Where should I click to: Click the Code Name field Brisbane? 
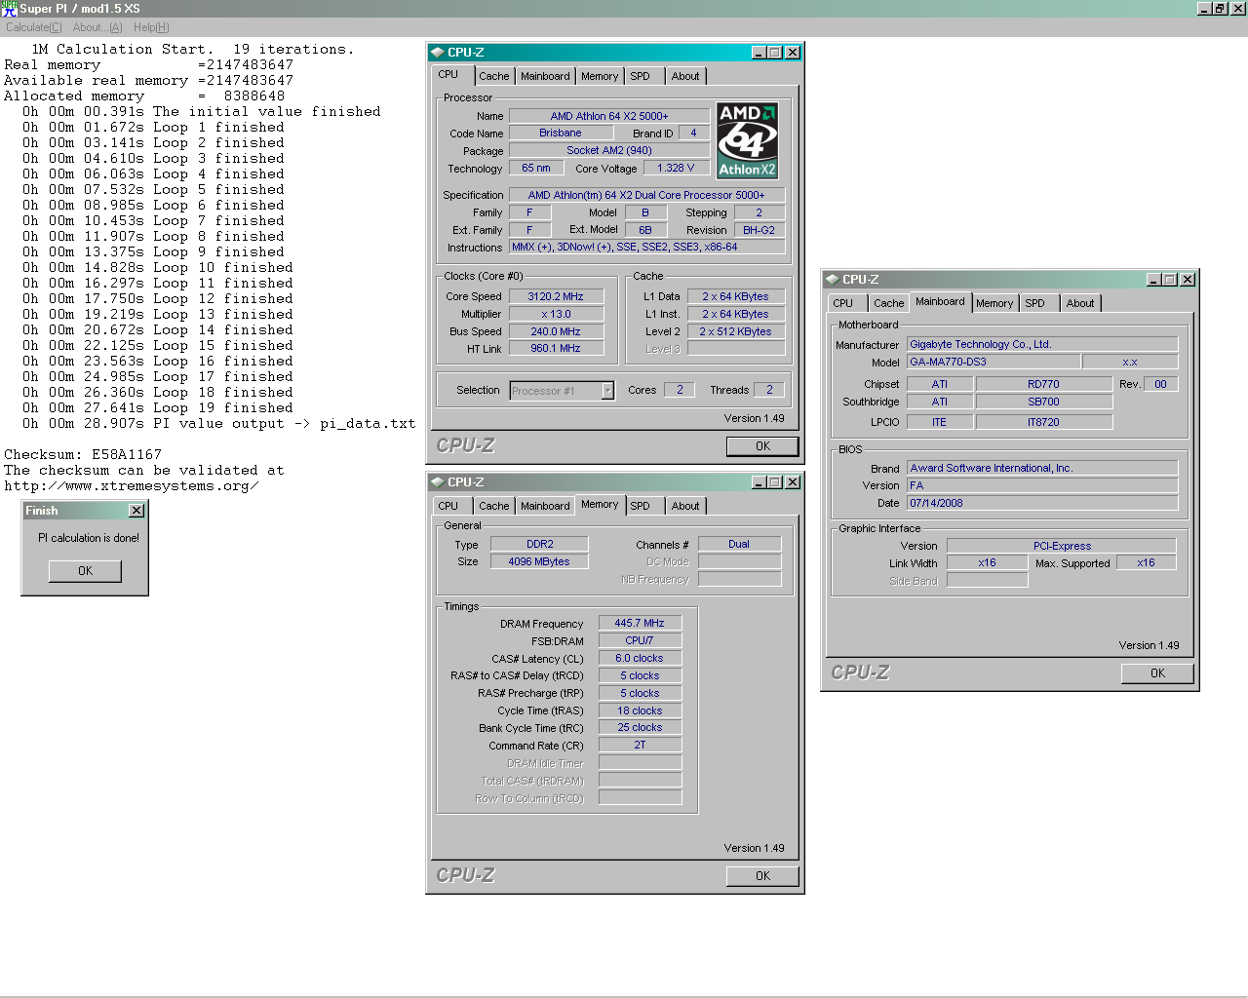[561, 134]
